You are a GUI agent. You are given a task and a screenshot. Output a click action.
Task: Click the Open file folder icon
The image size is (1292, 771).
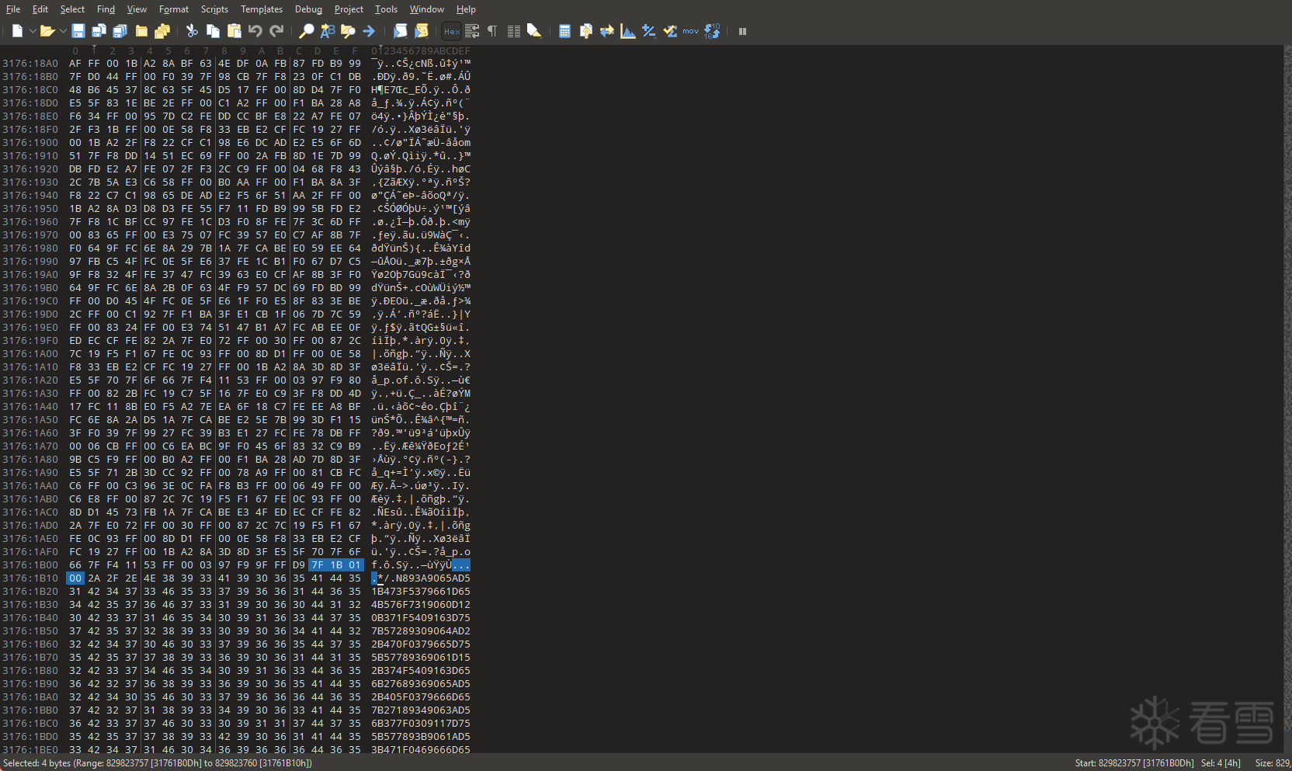[47, 31]
